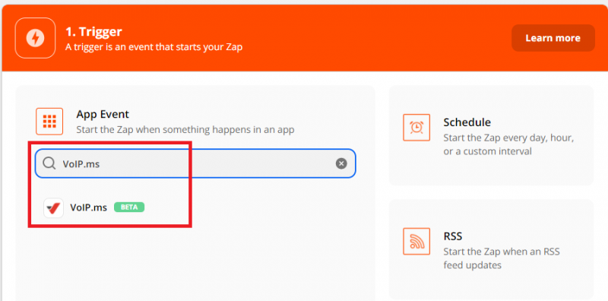This screenshot has height=301, width=608.
Task: Click 'Start the Zap when something happens' text
Action: pyautogui.click(x=185, y=129)
